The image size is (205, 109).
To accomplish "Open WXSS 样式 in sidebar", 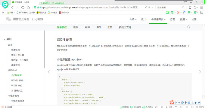I will (x=17, y=86).
